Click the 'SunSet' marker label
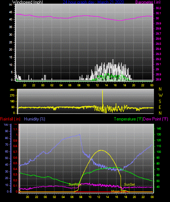170x202 pixels. click(130, 185)
